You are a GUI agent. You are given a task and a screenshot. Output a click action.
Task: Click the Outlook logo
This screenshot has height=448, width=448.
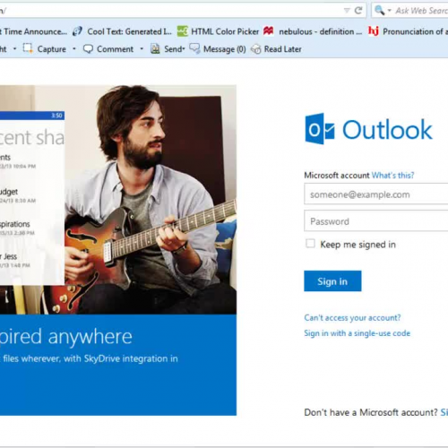tap(368, 129)
